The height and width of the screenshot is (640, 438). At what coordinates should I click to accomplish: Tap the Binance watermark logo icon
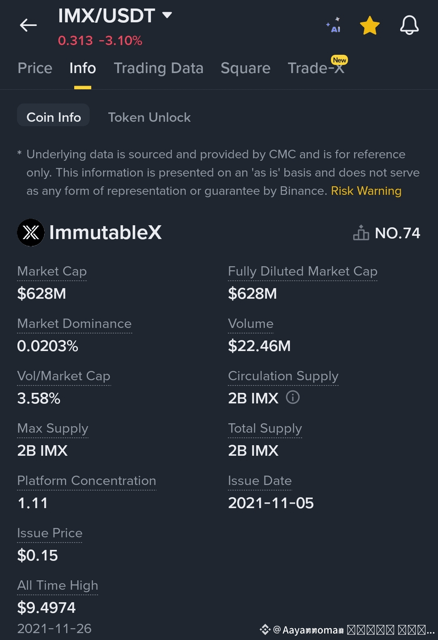pyautogui.click(x=265, y=629)
